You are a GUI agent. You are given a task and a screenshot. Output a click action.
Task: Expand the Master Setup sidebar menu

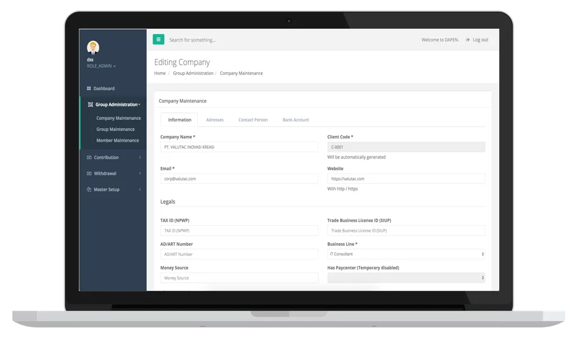pos(113,190)
